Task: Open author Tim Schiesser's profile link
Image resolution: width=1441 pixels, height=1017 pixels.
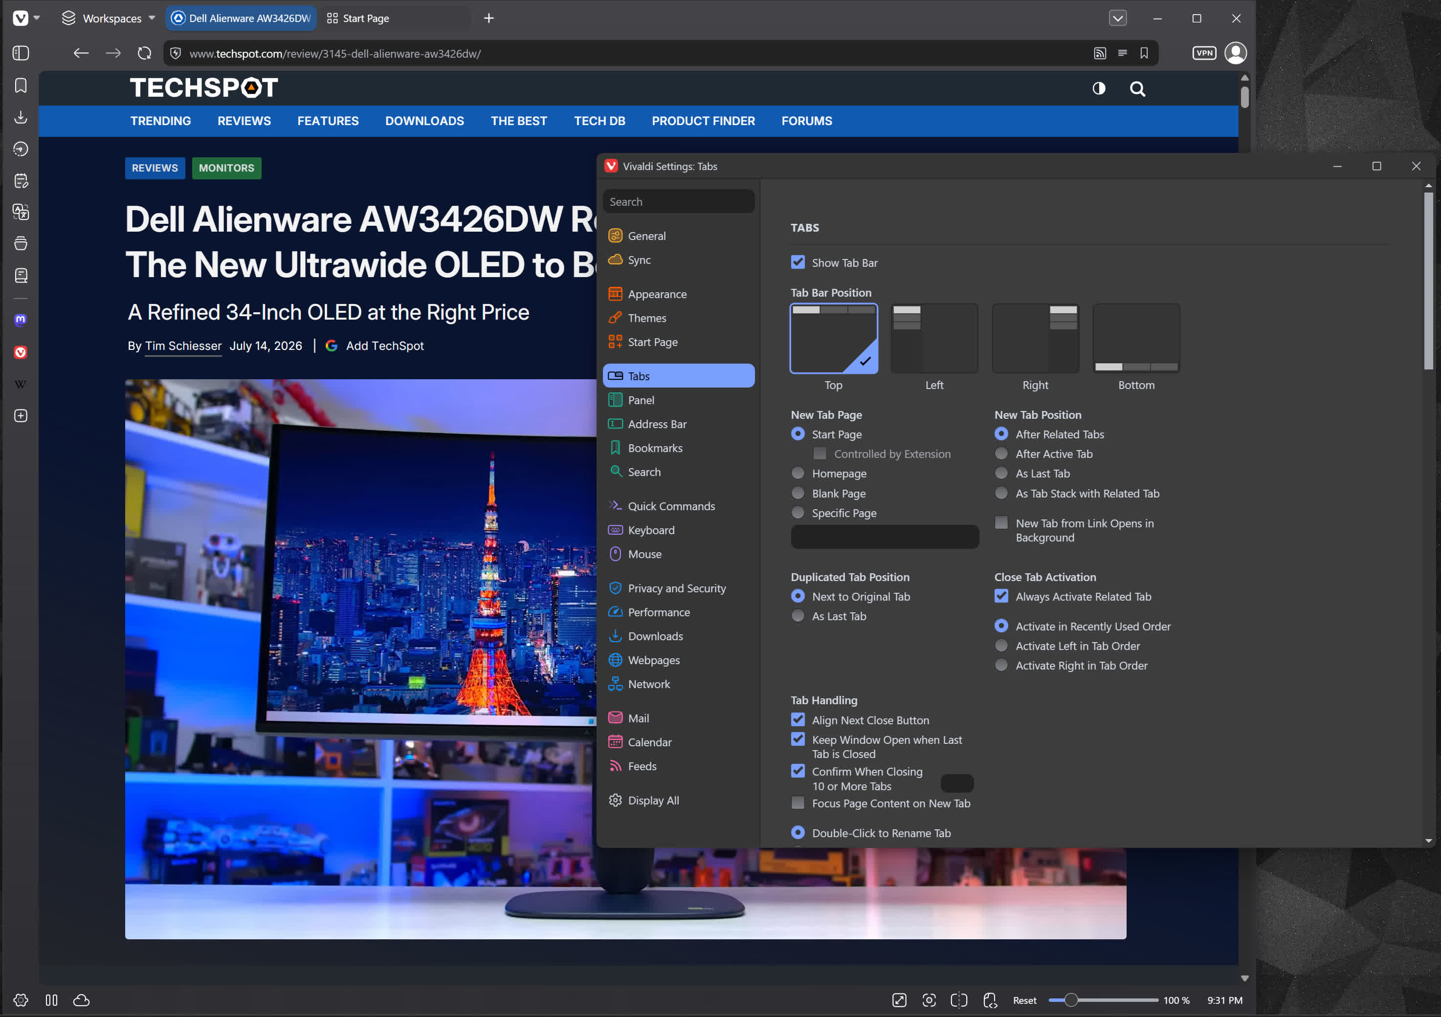Action: (x=183, y=346)
